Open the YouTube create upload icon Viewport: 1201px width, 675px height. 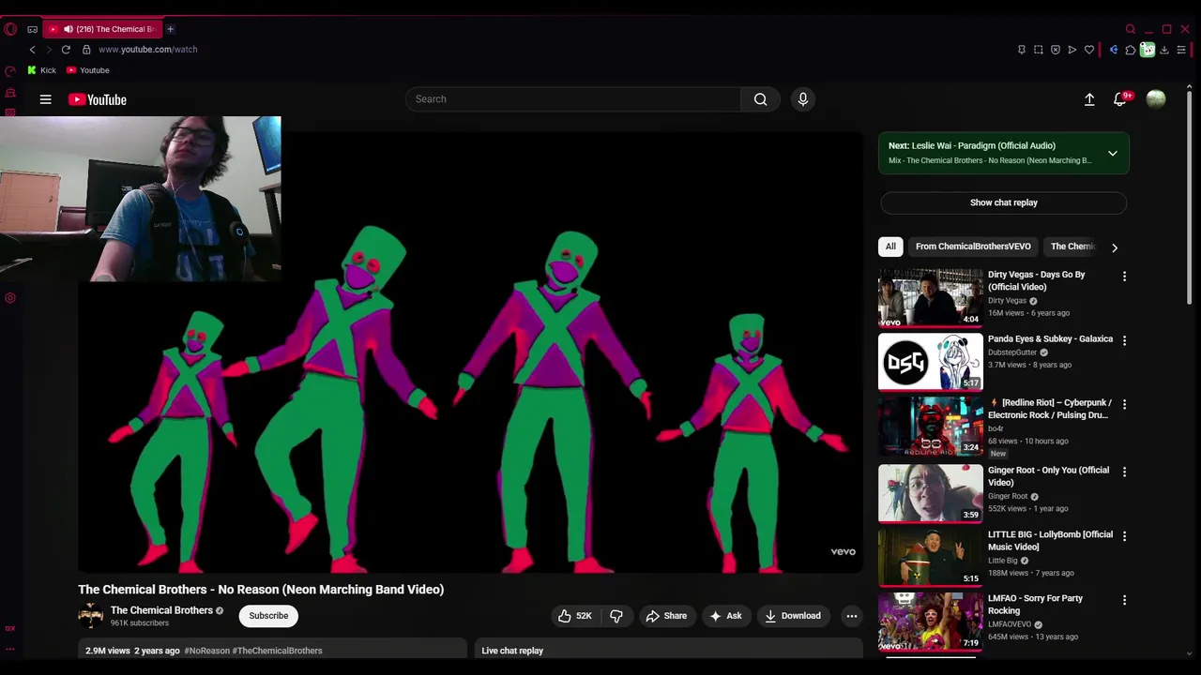tap(1089, 99)
